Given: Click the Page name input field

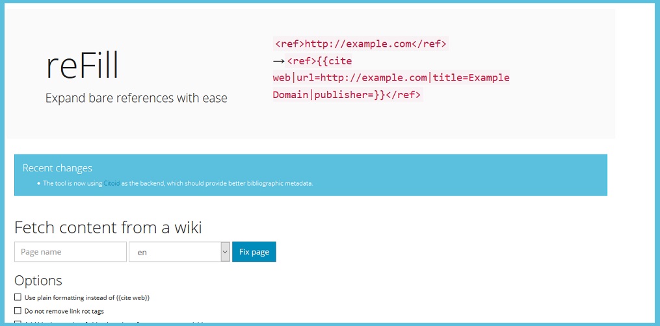Looking at the screenshot, I should pos(70,251).
